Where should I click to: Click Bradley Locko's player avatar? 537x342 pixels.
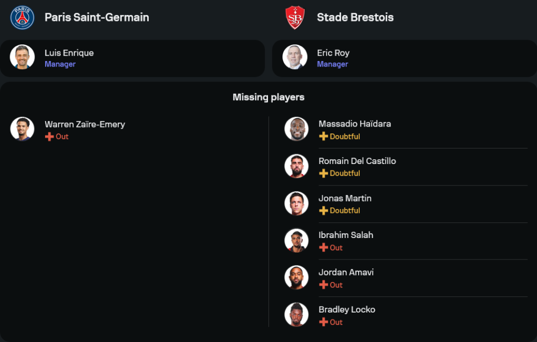click(x=296, y=315)
